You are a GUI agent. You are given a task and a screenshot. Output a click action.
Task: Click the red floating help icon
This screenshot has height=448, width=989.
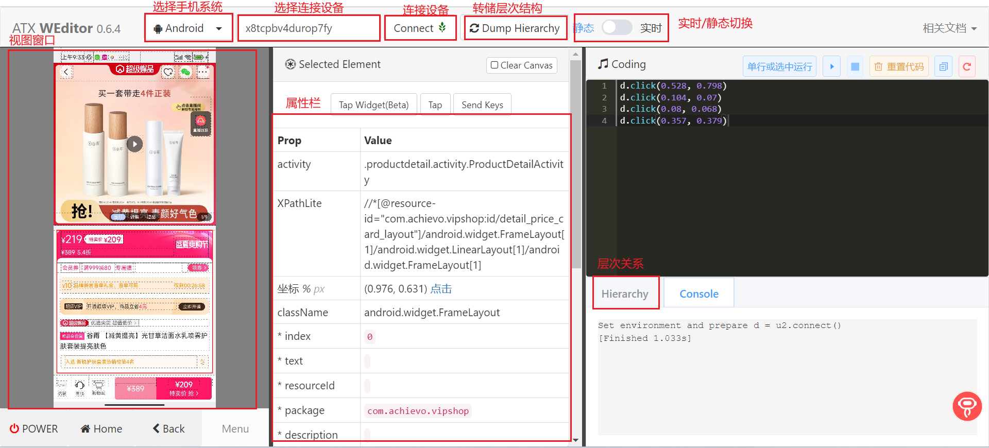tap(967, 406)
